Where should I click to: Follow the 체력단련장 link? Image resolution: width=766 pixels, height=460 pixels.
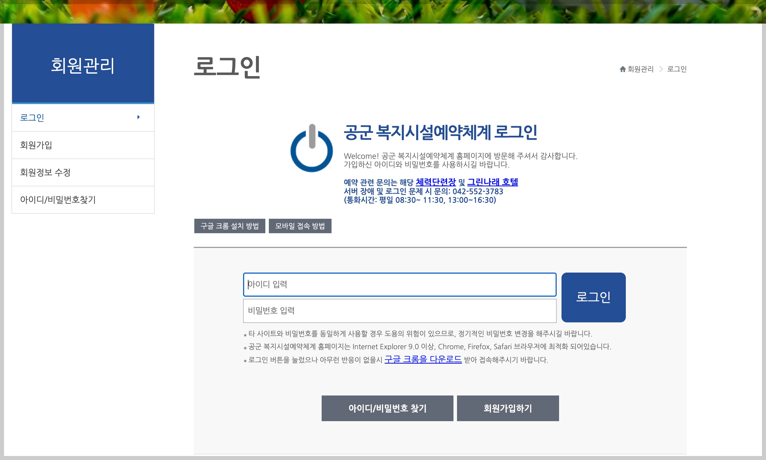pos(436,182)
